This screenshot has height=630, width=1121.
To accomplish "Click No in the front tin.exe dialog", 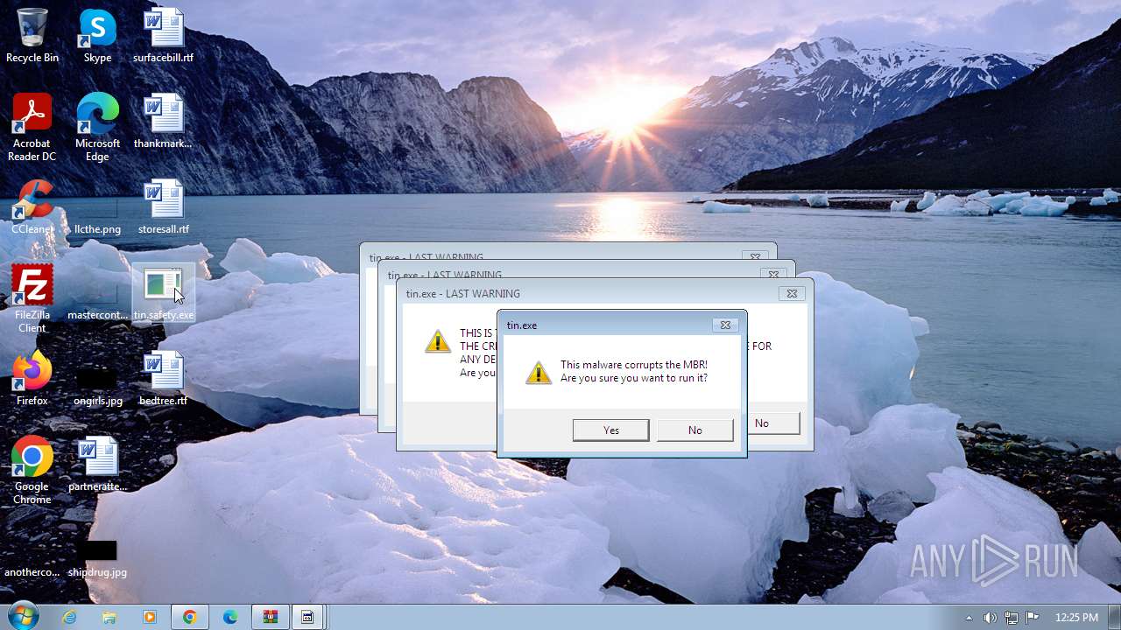I will (x=695, y=430).
